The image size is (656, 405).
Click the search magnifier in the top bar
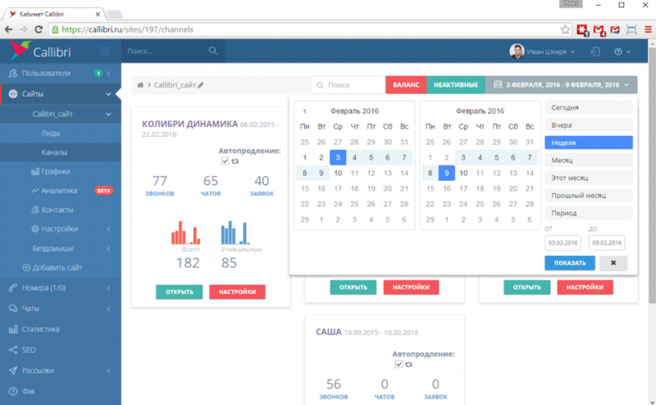click(x=213, y=51)
